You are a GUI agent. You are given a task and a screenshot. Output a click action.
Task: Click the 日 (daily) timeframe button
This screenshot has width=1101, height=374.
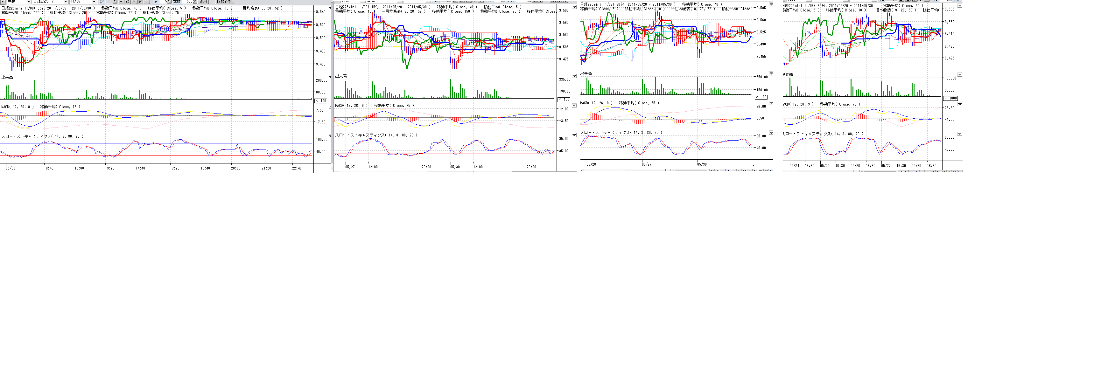click(121, 2)
